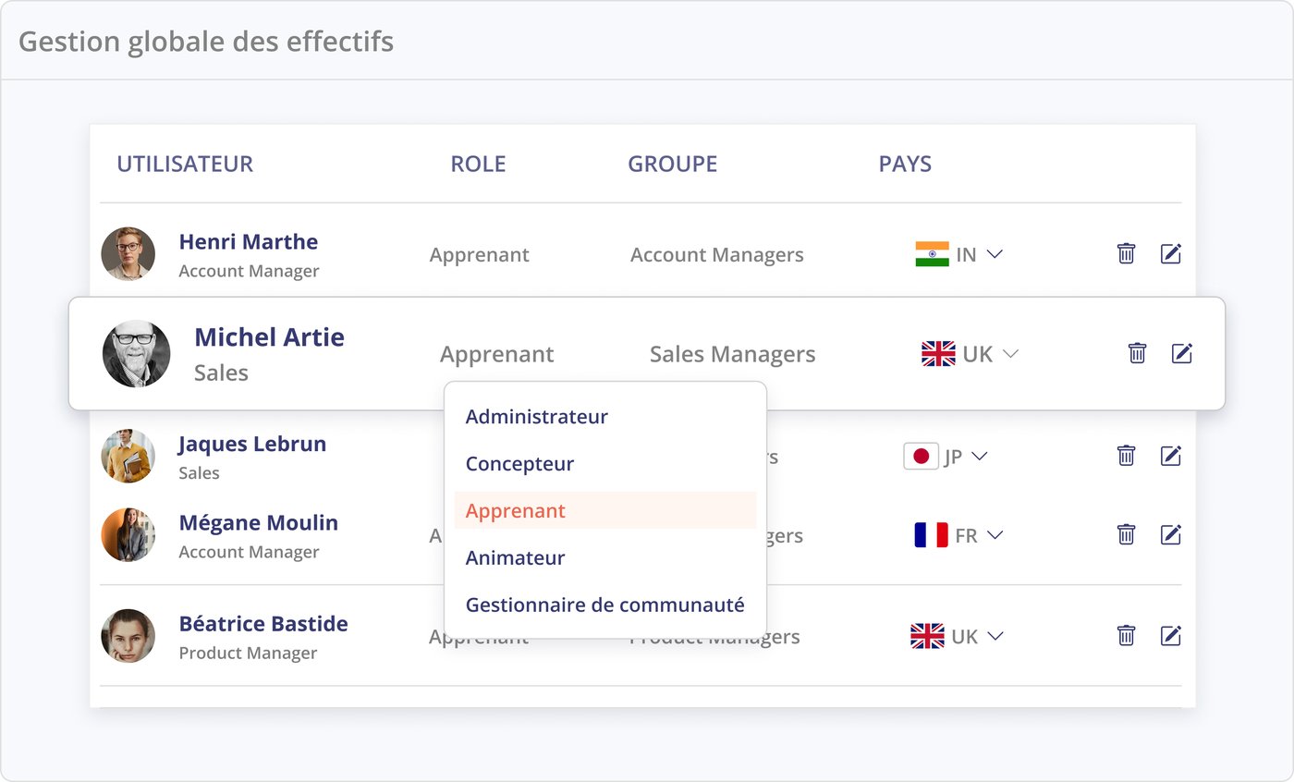Open Jaques Lebrun user name

(252, 443)
